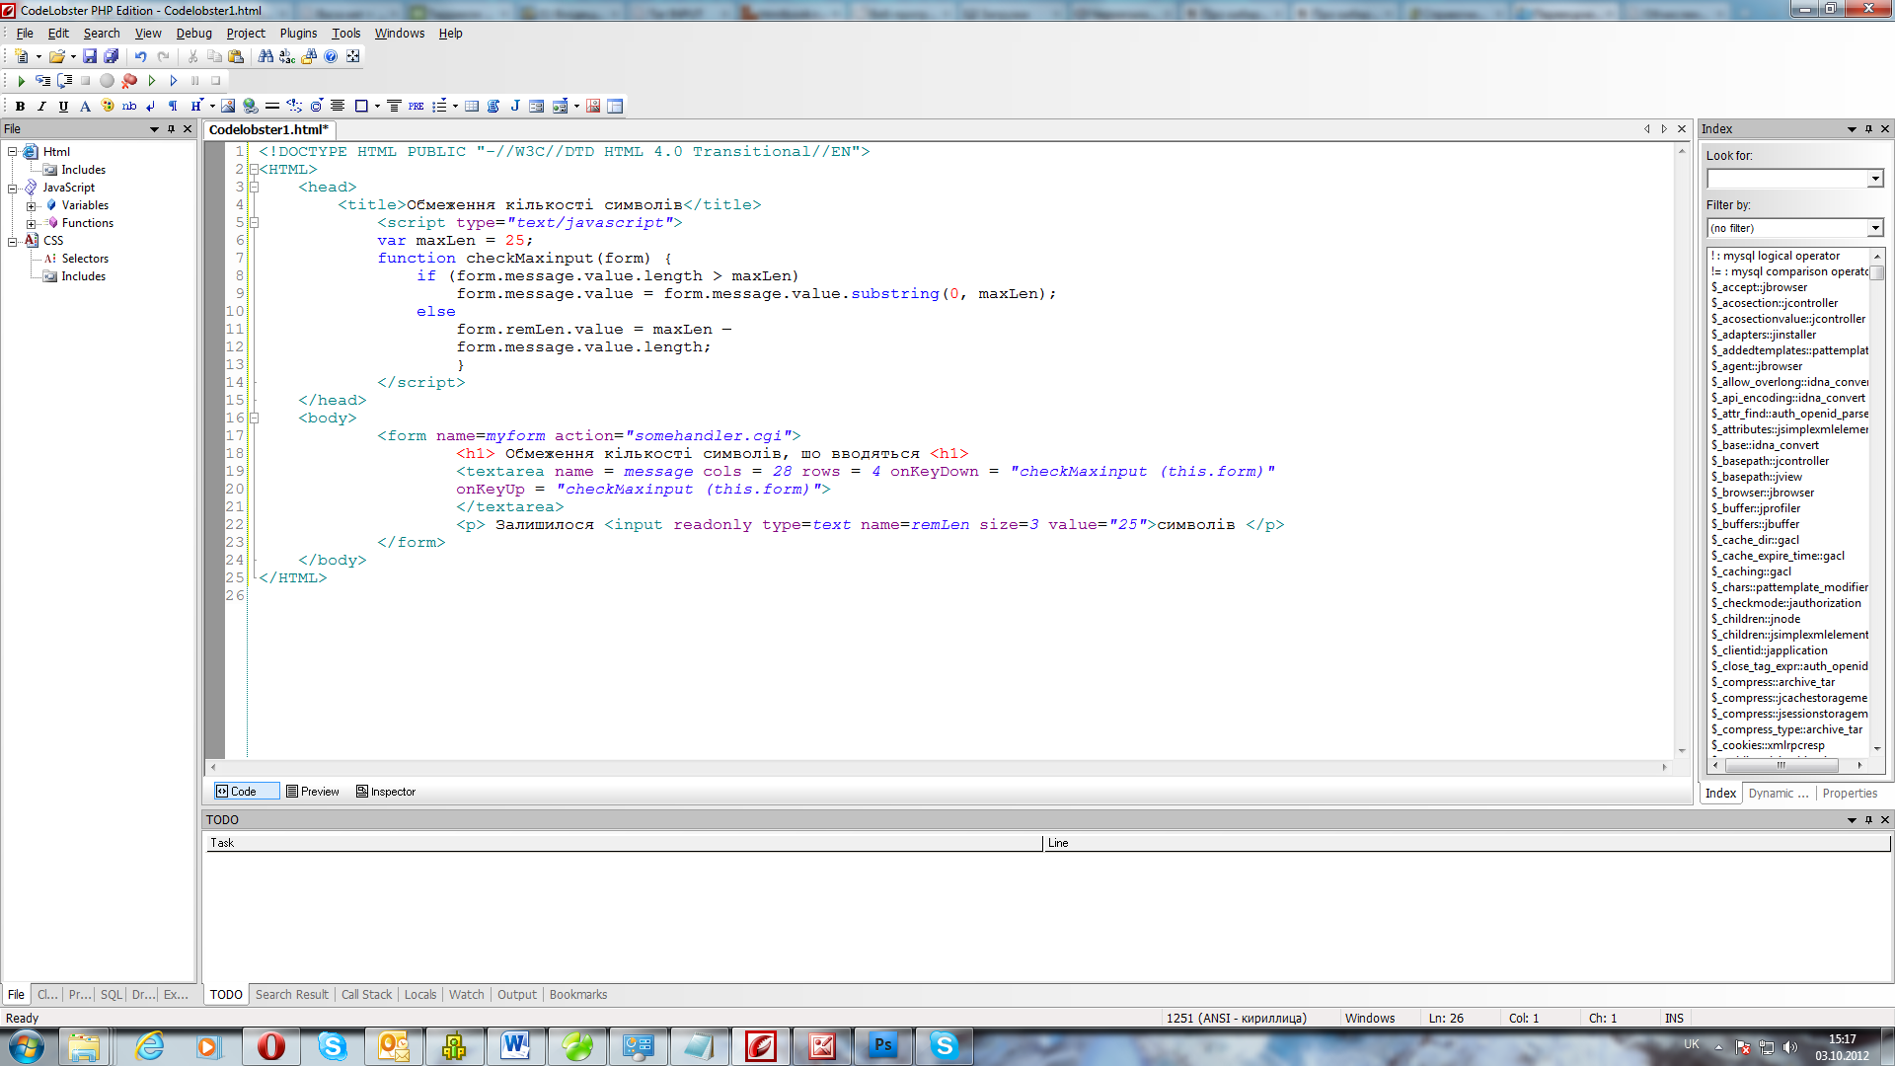Expand the Functions tree node
Screen dimensions: 1895x1066
click(31, 223)
